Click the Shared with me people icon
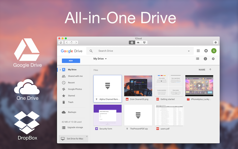The height and width of the screenshot is (149, 238). click(63, 76)
